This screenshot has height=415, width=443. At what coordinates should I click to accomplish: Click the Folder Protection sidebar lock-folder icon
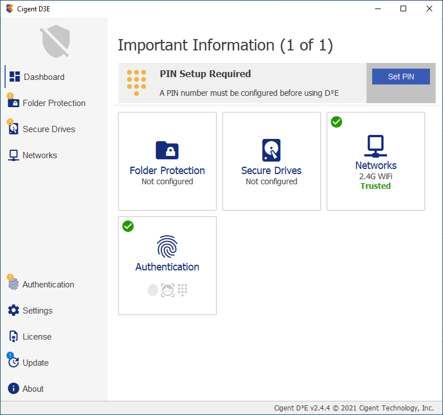tap(13, 103)
